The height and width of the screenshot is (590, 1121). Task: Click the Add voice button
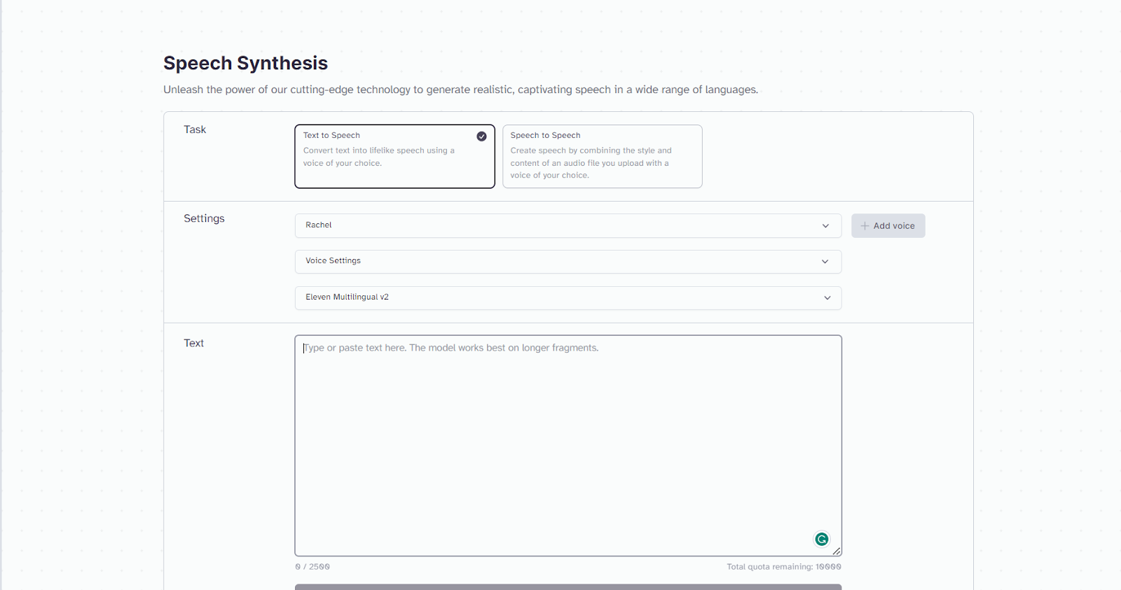pyautogui.click(x=888, y=225)
